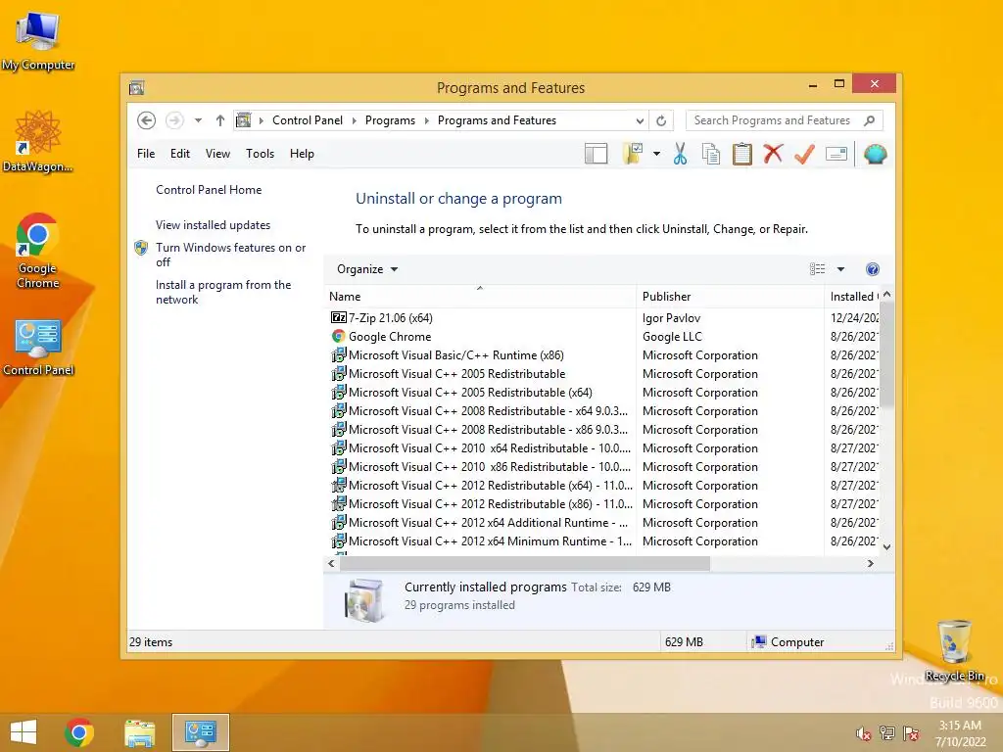Open the recent locations dropdown arrow
The width and height of the screenshot is (1003, 752).
[x=198, y=120]
